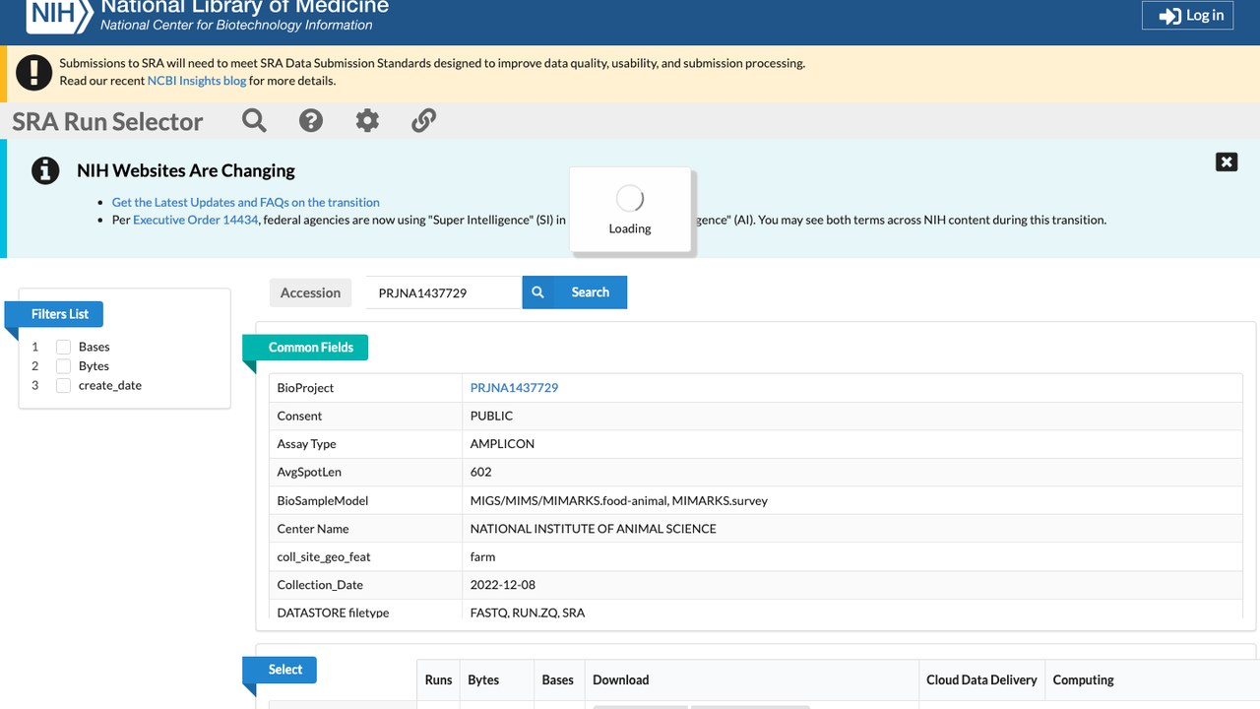The height and width of the screenshot is (709, 1260).
Task: Open the Executive Order 14434 link
Action: [x=196, y=220]
